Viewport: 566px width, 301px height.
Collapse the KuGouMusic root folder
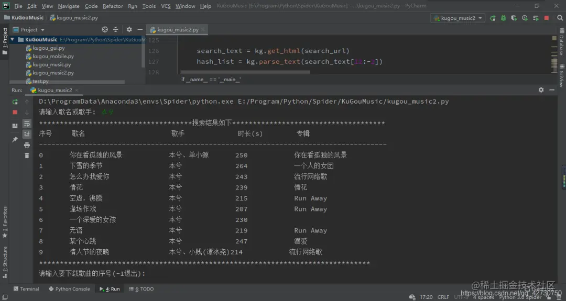pos(13,39)
